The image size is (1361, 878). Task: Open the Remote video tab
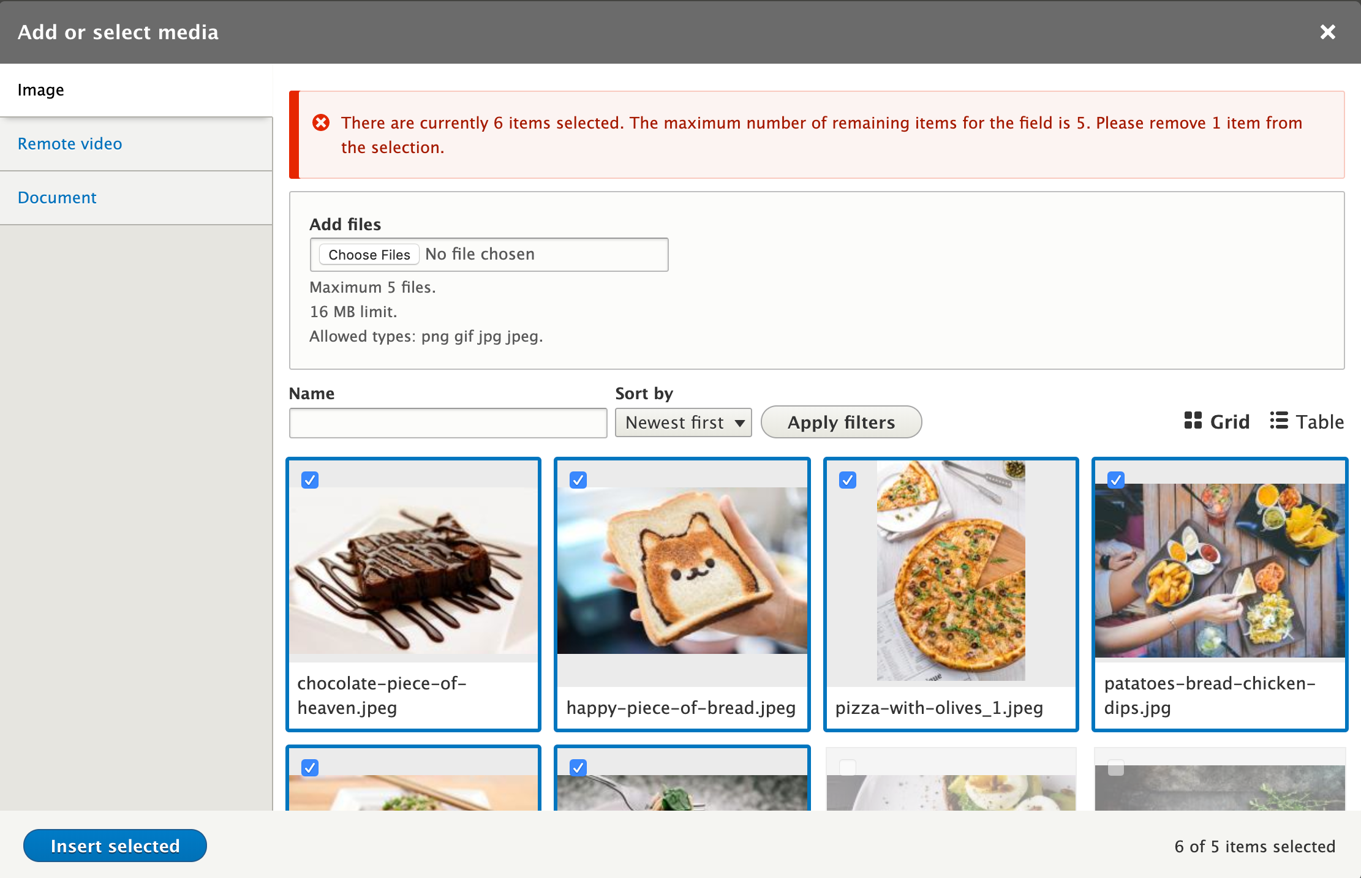(70, 144)
